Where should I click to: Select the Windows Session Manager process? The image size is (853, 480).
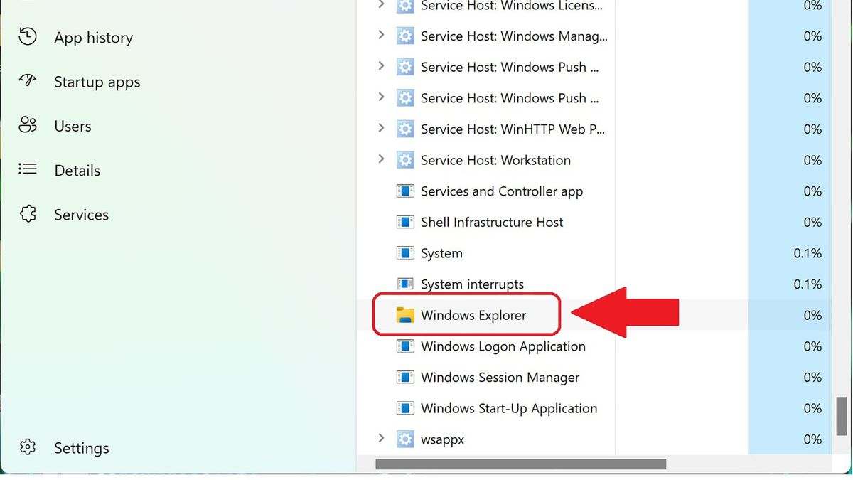pos(500,377)
